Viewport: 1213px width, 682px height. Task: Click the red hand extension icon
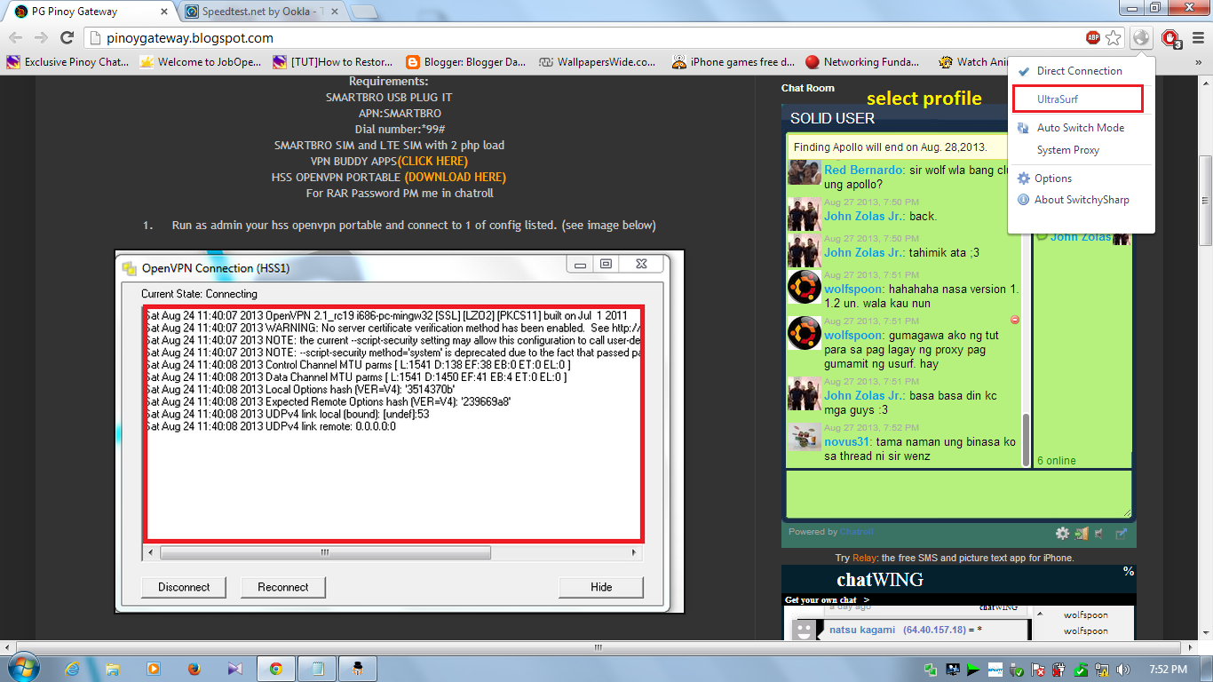[x=1171, y=38]
